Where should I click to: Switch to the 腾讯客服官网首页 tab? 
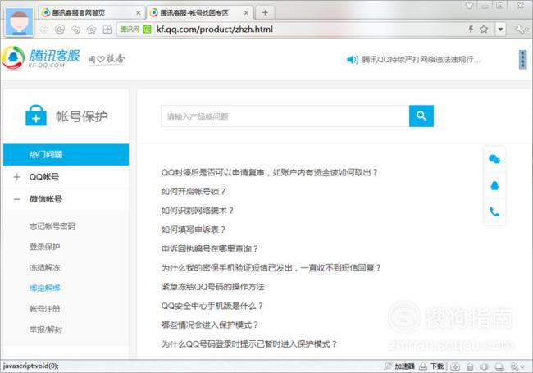(91, 13)
